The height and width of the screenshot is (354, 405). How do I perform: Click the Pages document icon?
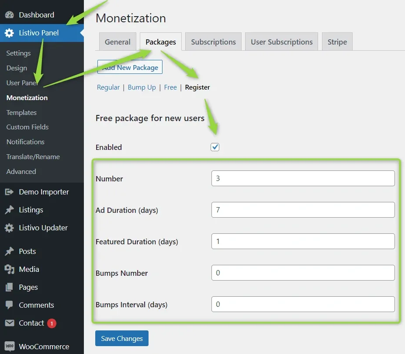pos(10,287)
